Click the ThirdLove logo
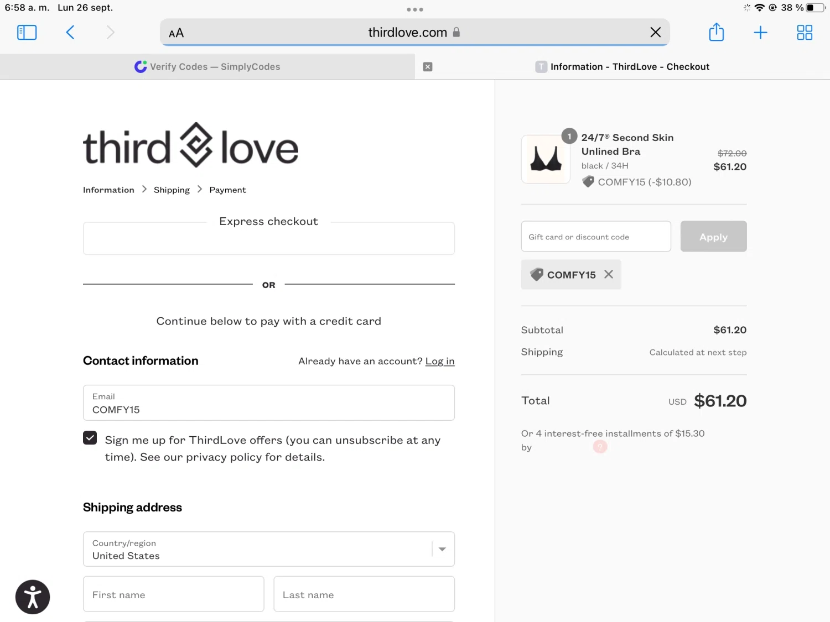 (x=191, y=145)
